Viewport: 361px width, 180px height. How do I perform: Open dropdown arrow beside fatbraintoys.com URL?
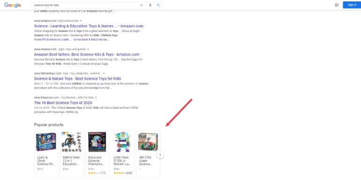click(104, 74)
